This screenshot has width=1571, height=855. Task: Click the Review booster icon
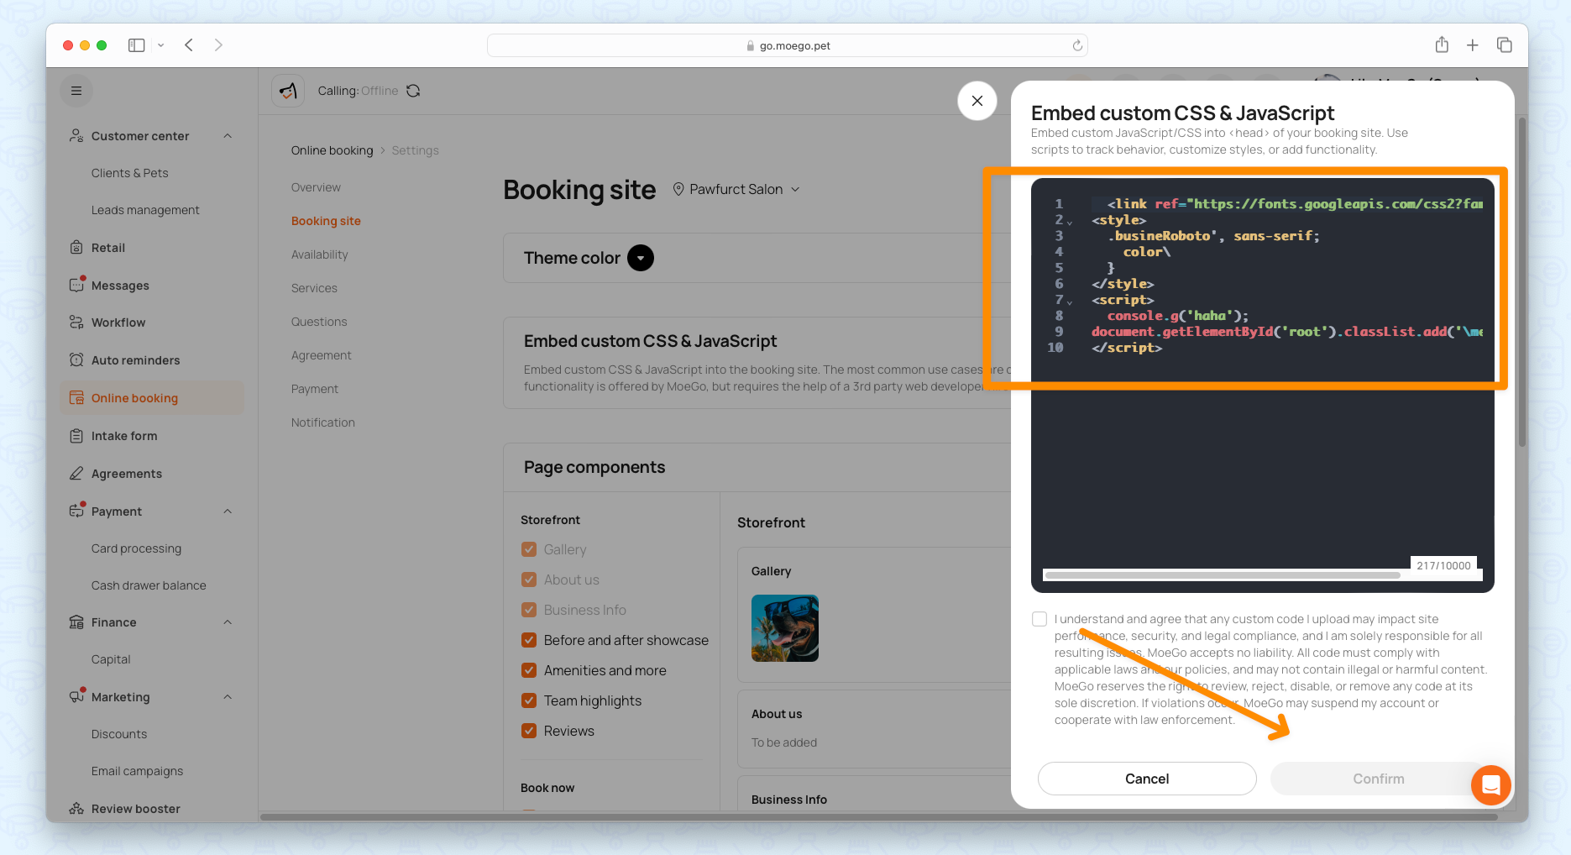76,809
